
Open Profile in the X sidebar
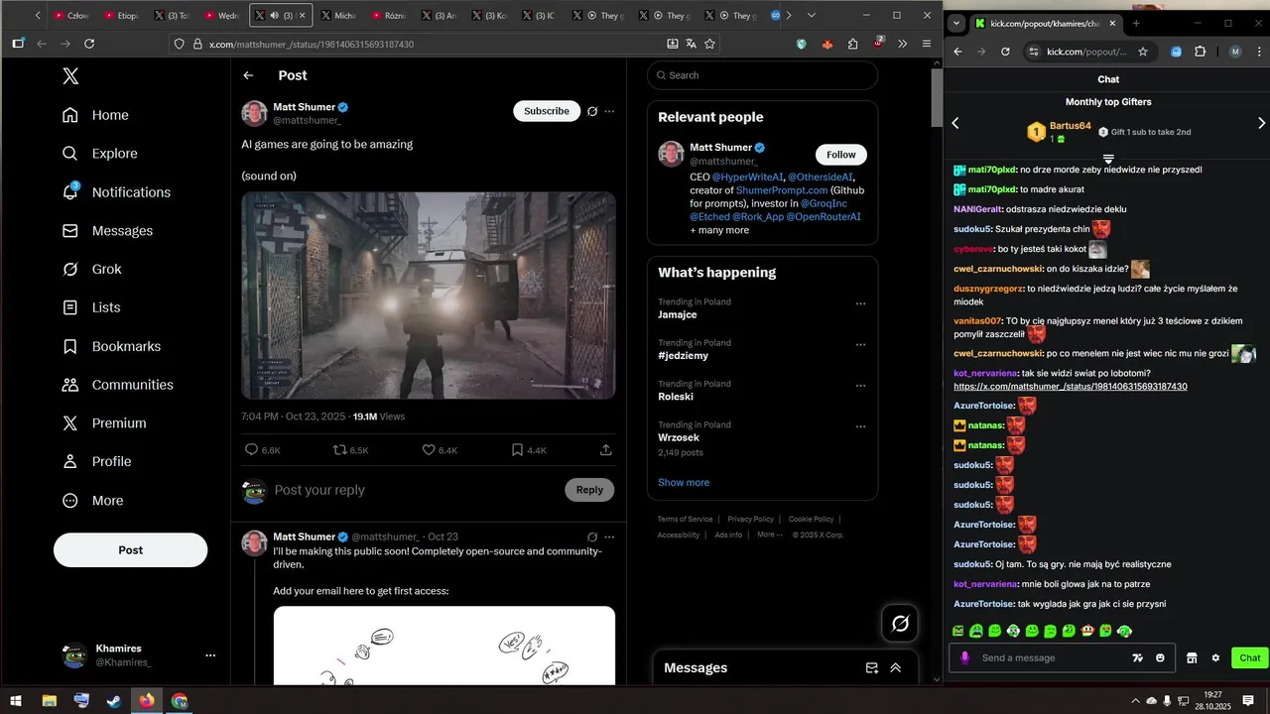pos(96,461)
